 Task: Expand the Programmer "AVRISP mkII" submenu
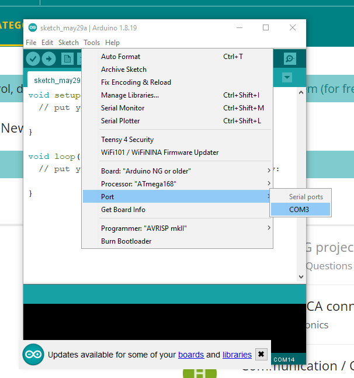click(x=177, y=228)
